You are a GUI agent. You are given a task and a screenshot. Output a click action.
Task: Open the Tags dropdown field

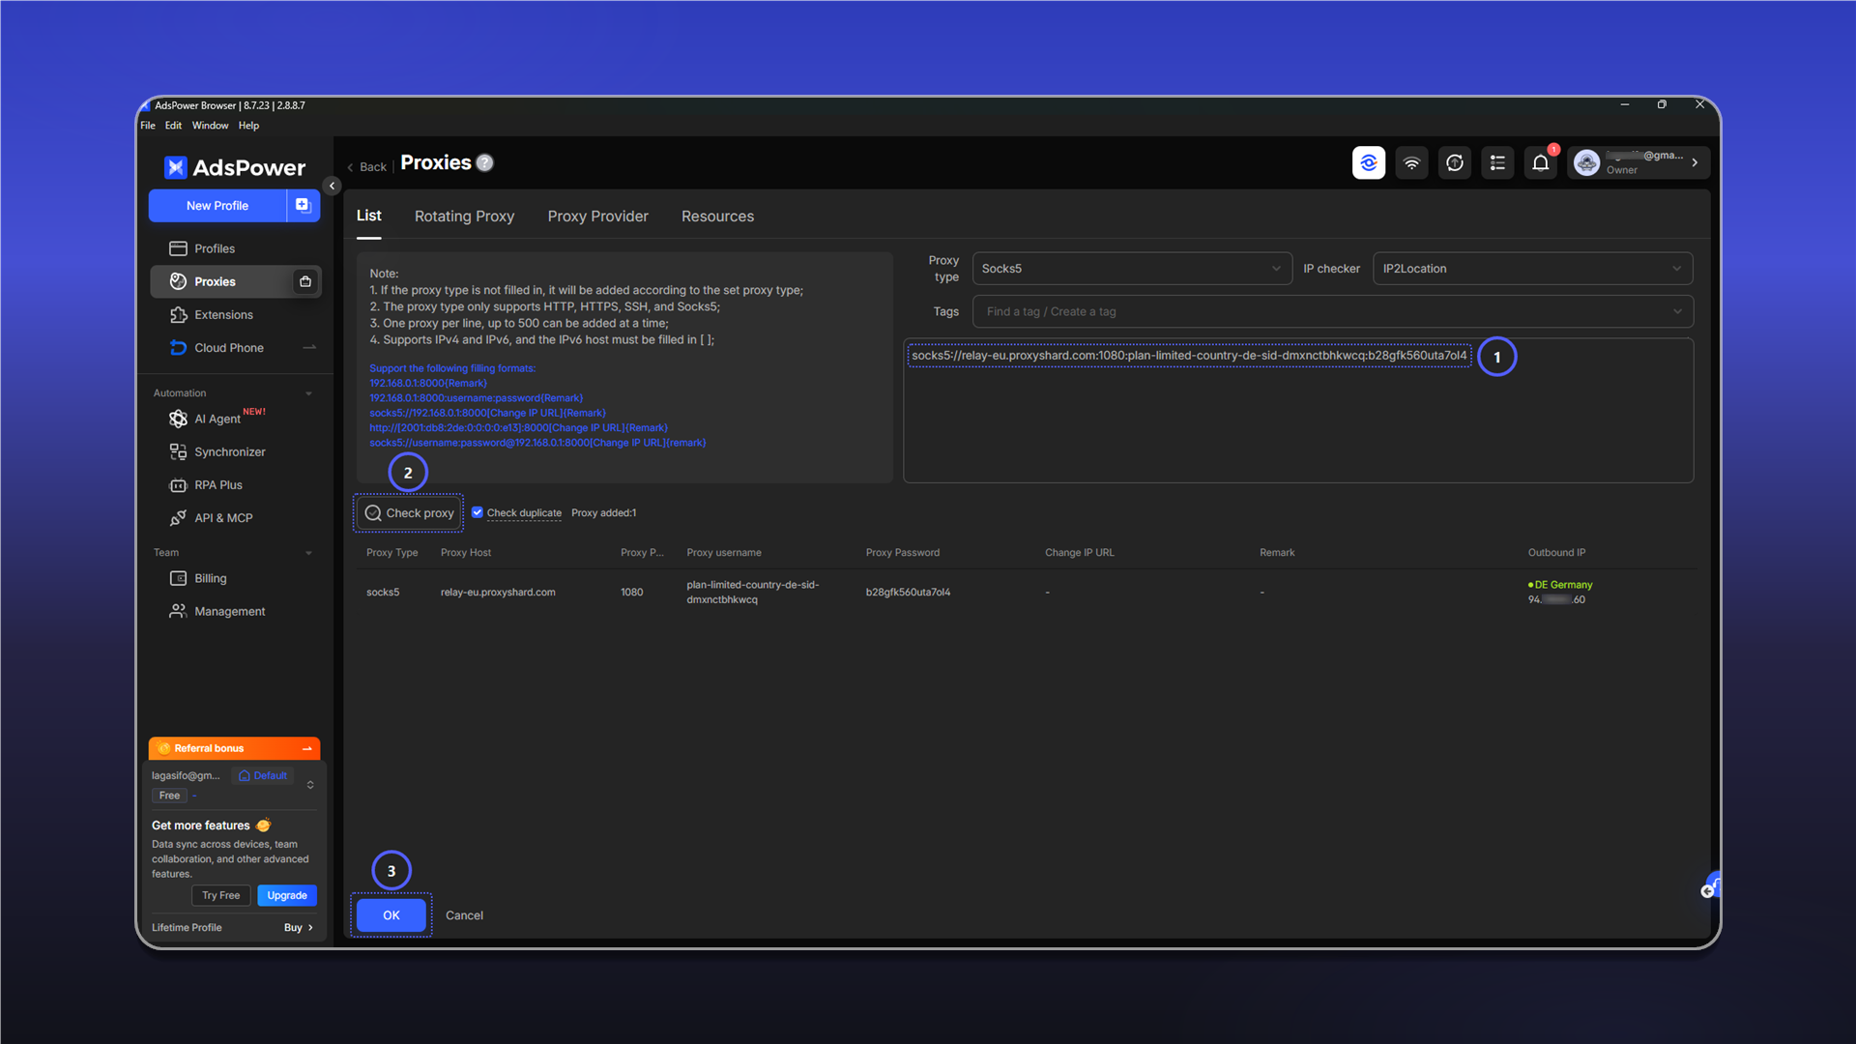[1333, 311]
